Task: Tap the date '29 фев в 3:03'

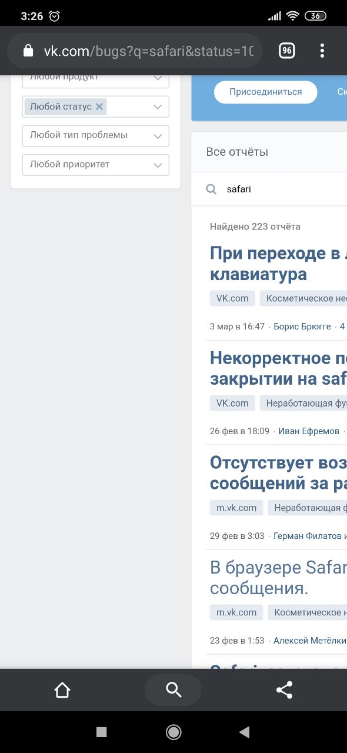Action: click(x=237, y=536)
